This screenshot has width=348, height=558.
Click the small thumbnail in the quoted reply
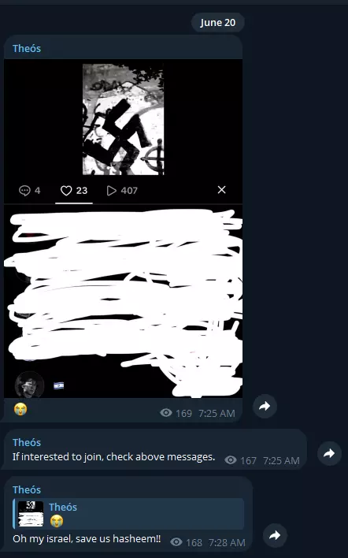pyautogui.click(x=31, y=514)
